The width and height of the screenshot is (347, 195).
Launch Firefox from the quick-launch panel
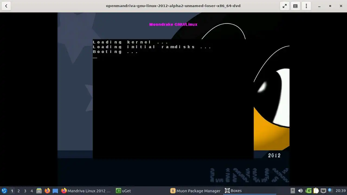coord(47,191)
